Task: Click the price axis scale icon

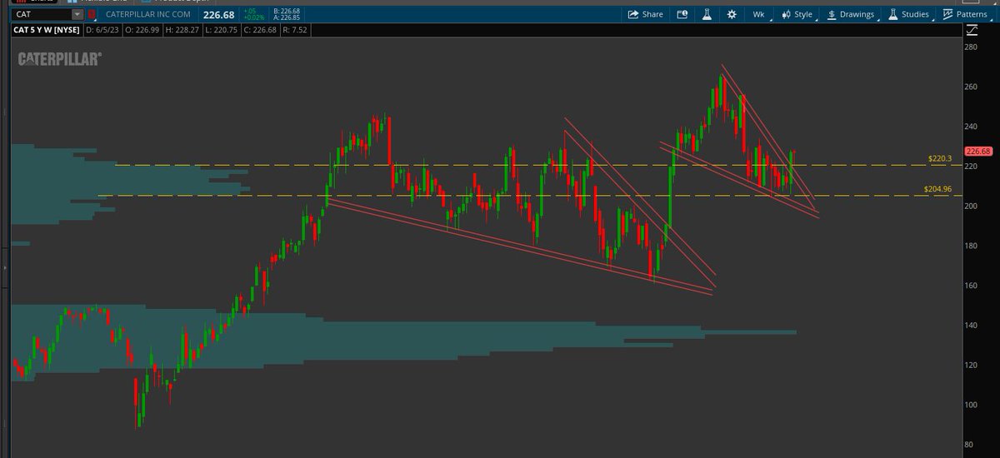Action: (x=972, y=31)
